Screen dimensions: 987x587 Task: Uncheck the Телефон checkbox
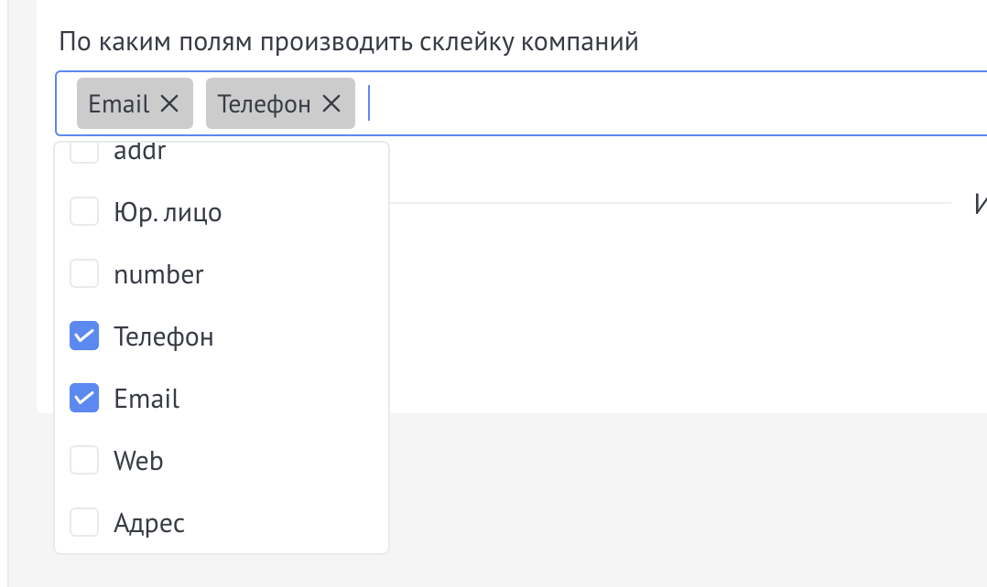click(x=84, y=337)
